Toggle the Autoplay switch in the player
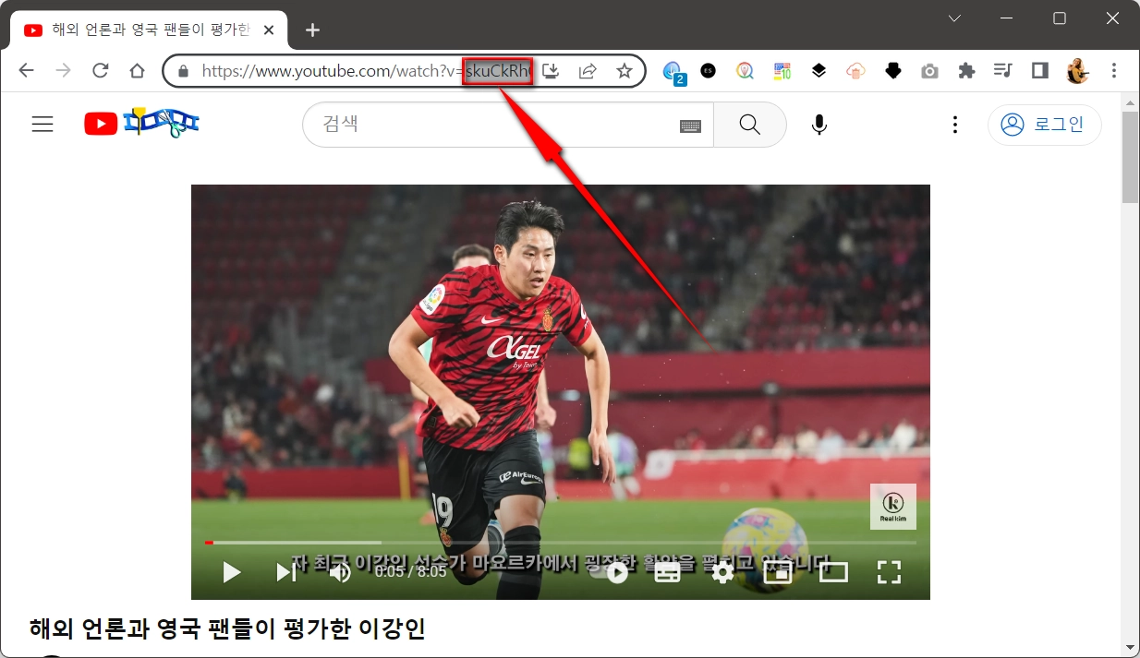The image size is (1140, 658). pos(617,572)
